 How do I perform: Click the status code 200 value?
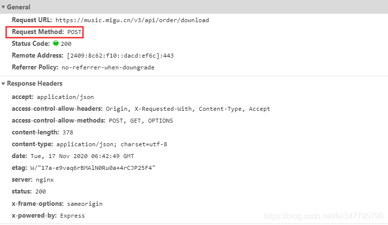click(66, 44)
